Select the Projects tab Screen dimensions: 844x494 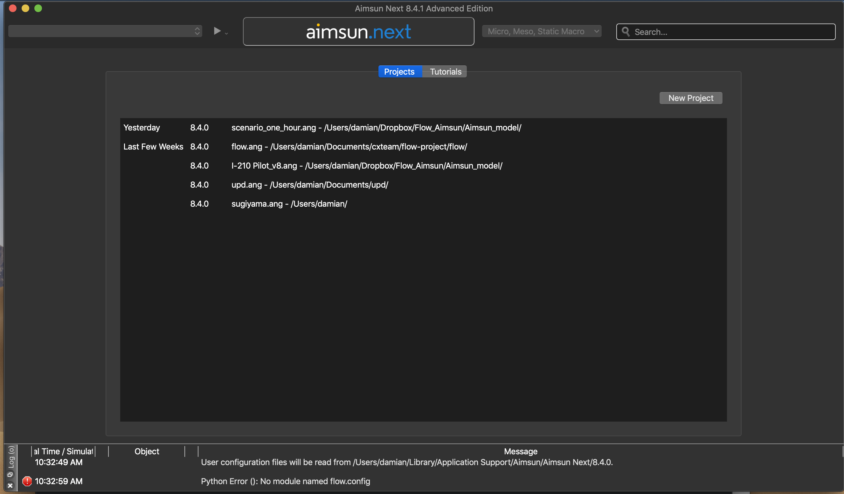[x=399, y=71]
